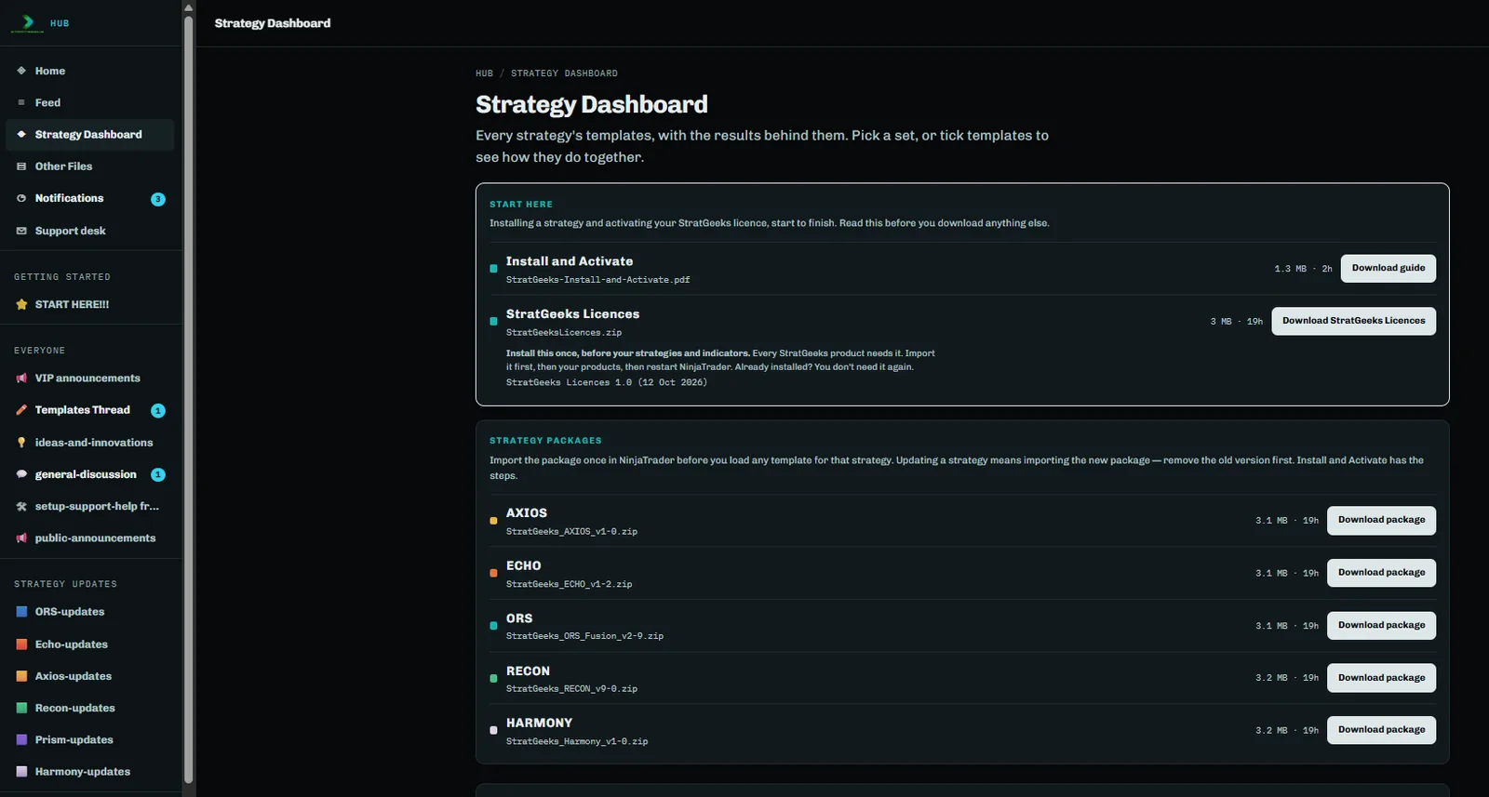Click the sidebar scrollbar up arrow
The height and width of the screenshot is (797, 1489).
[x=189, y=7]
